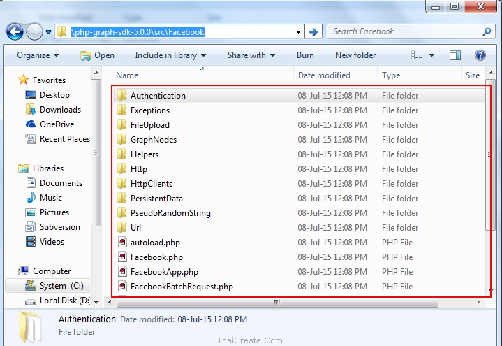
Task: Select the Helpers folder icon
Action: click(121, 154)
